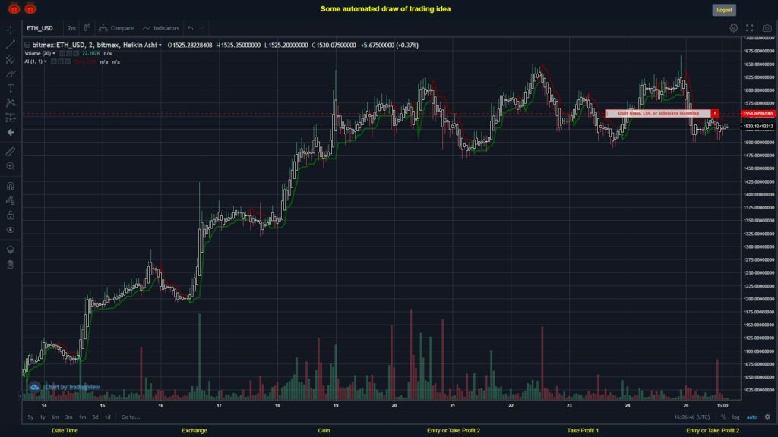Image resolution: width=778 pixels, height=437 pixels.
Task: Remove the Volume indicator with X button
Action: [76, 54]
